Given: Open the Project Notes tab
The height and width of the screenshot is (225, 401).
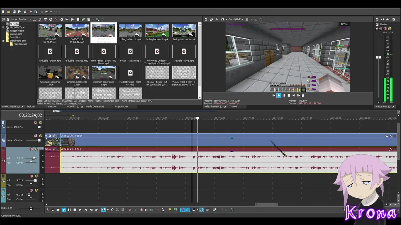Looking at the screenshot, I should [122, 107].
